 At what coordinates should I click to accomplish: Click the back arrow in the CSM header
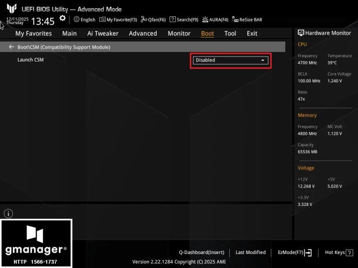point(12,47)
